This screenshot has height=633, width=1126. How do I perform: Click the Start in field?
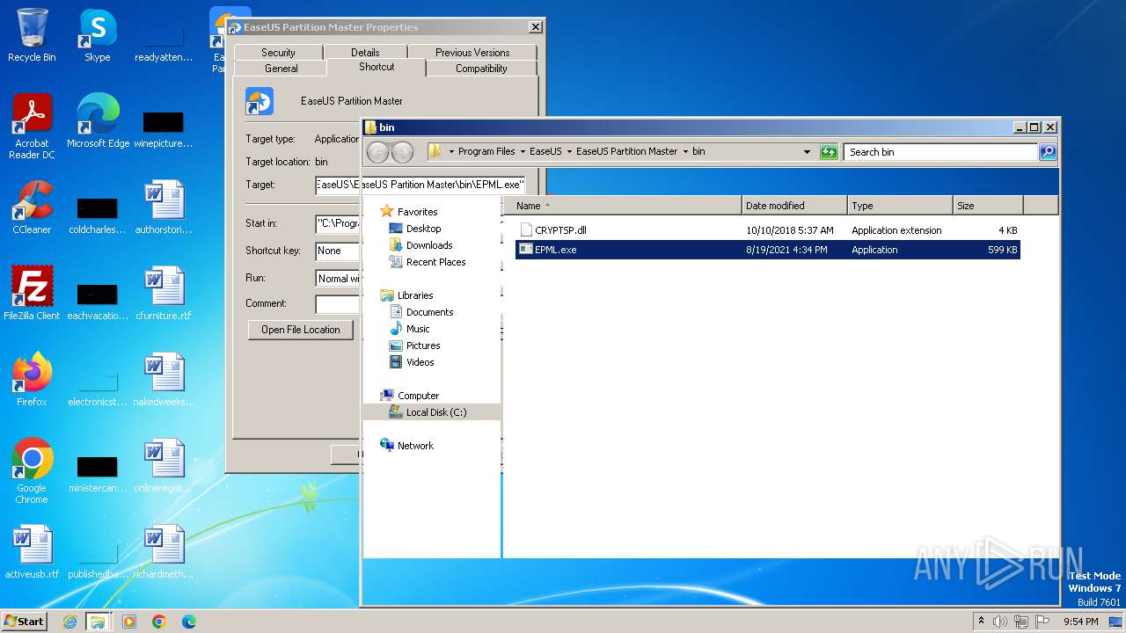coord(338,223)
